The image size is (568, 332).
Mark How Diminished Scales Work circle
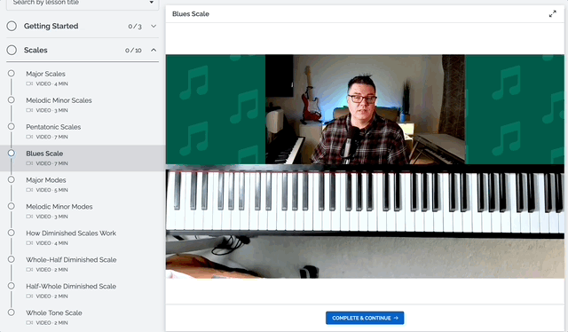click(x=12, y=233)
